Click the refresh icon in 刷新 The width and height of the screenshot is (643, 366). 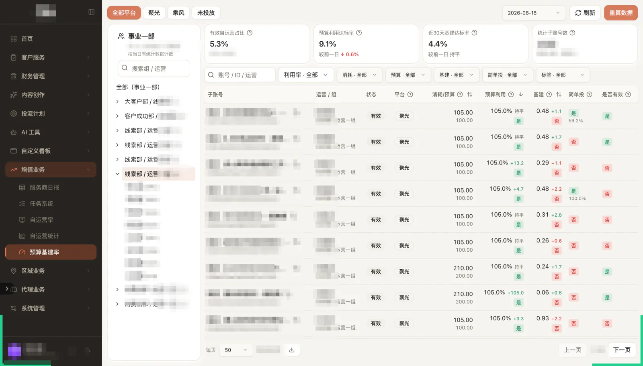click(x=578, y=13)
